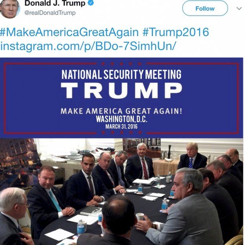Open the Donald J. Trump display name

pos(55,3)
